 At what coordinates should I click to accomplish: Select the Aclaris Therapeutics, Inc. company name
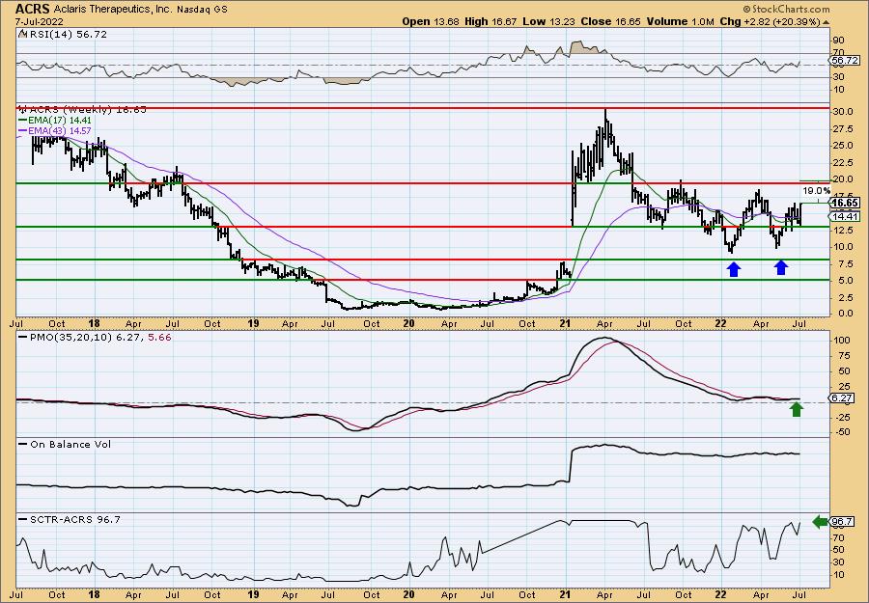click(x=114, y=10)
